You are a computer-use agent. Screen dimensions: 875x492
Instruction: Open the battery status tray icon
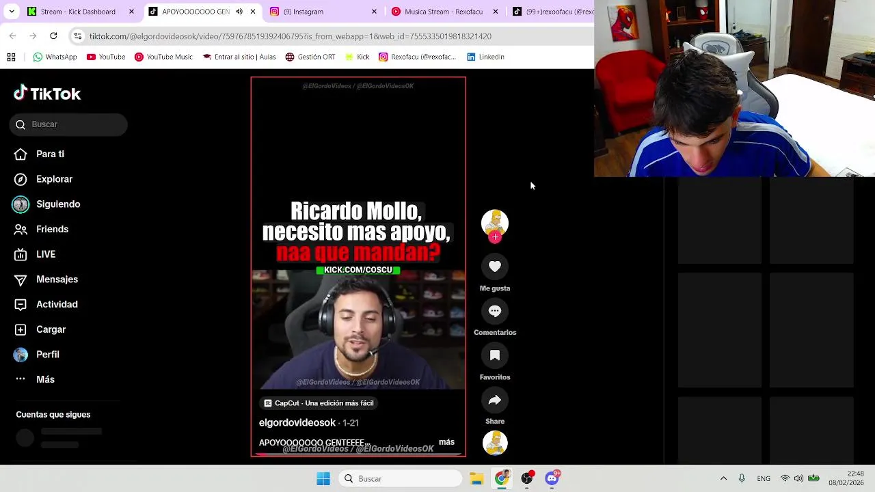point(813,479)
